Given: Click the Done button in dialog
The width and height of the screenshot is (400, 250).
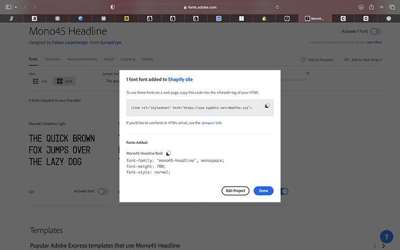Looking at the screenshot, I should point(263,191).
